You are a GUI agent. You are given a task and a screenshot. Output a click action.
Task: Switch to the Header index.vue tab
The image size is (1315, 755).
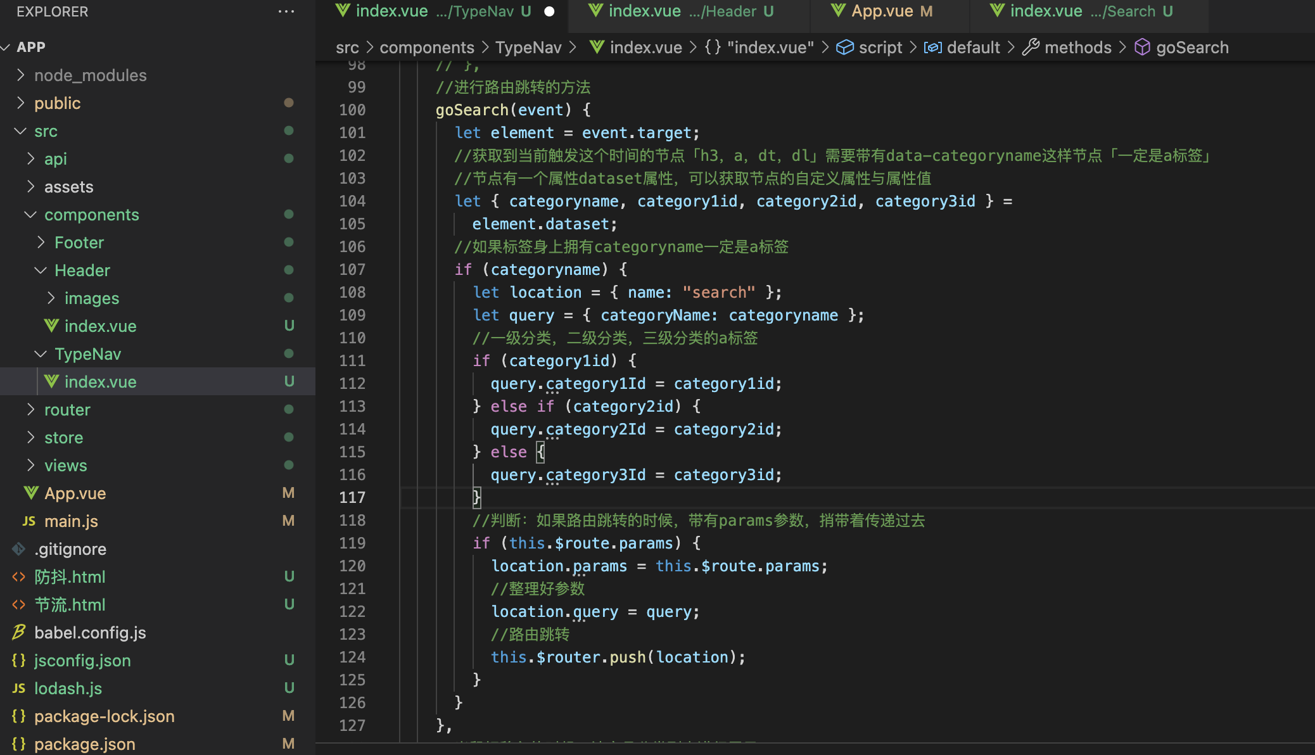681,11
